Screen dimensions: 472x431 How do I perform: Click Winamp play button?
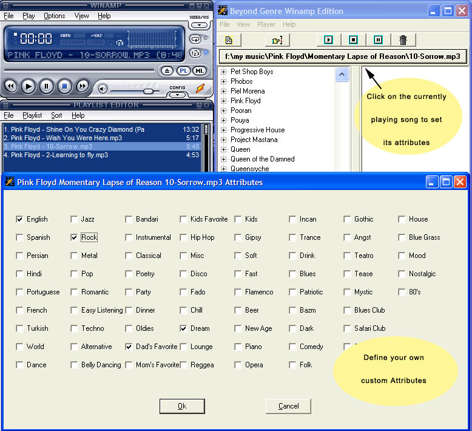tap(29, 86)
